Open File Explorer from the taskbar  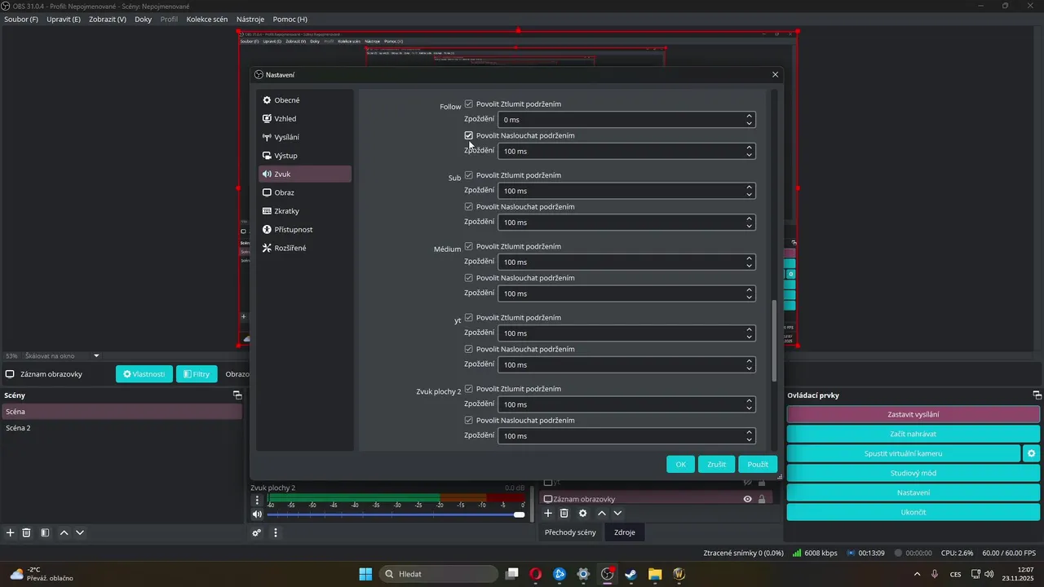(x=655, y=574)
